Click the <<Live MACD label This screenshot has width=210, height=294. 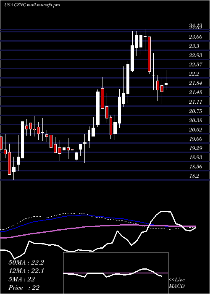(x=177, y=283)
